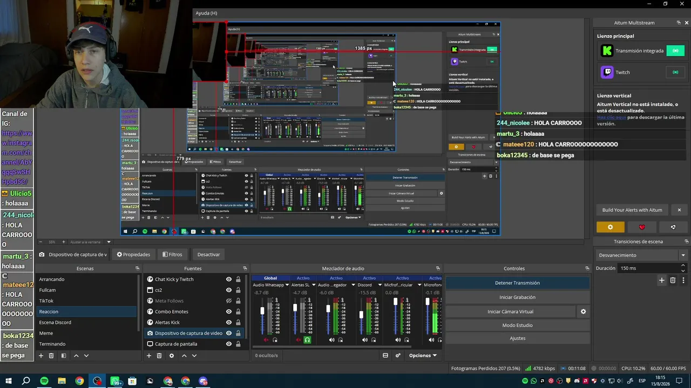Open source Propiedades button
Image resolution: width=691 pixels, height=388 pixels.
point(133,254)
